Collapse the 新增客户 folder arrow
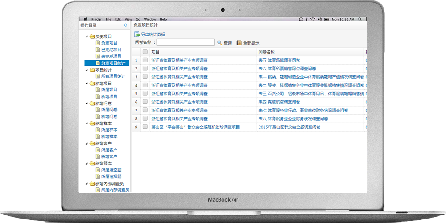The height and width of the screenshot is (223, 446). (x=87, y=144)
